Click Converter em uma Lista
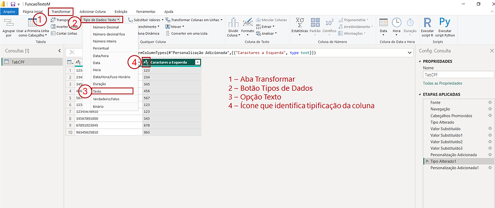 186,33
